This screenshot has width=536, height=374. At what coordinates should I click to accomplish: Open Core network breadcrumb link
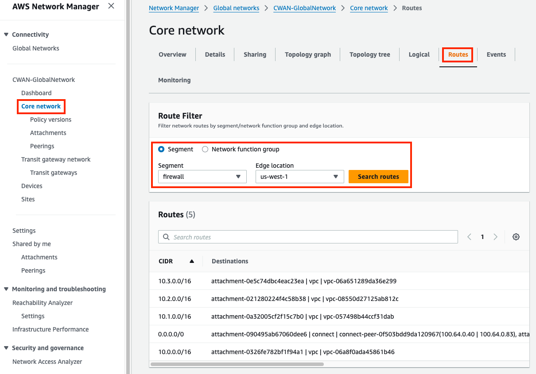coord(369,8)
